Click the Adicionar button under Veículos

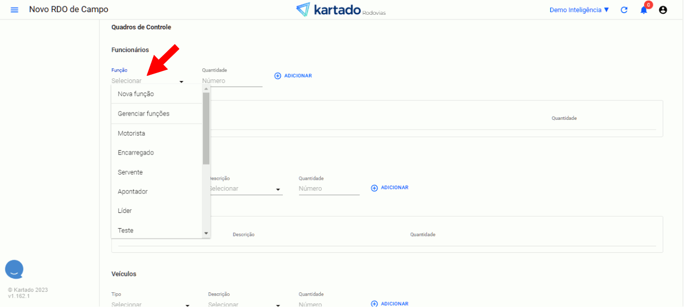[x=390, y=303]
